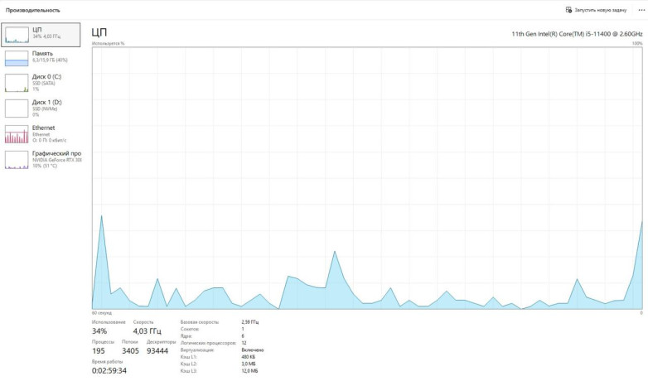Click the Производительность page heading

pos(33,10)
